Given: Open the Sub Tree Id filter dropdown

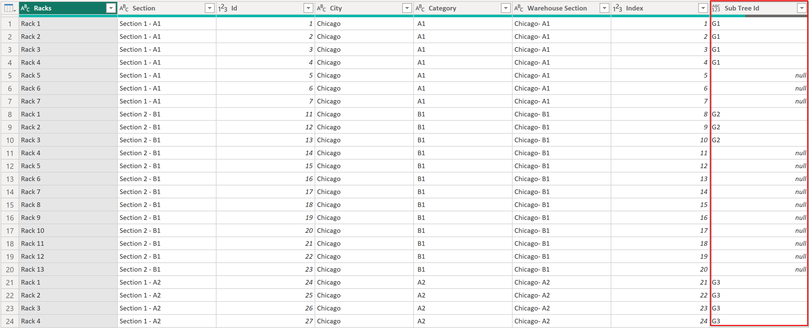Looking at the screenshot, I should 802,8.
